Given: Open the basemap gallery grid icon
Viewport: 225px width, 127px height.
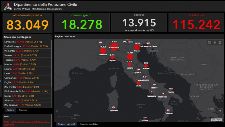Looking at the screenshot, I should point(220,42).
